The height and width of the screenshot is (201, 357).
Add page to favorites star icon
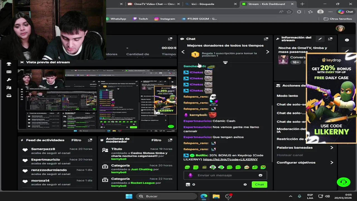(289, 12)
